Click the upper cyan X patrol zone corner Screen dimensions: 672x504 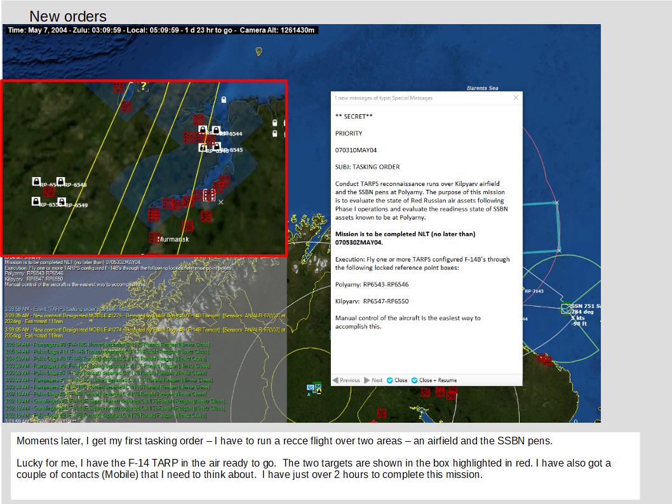[x=556, y=202]
